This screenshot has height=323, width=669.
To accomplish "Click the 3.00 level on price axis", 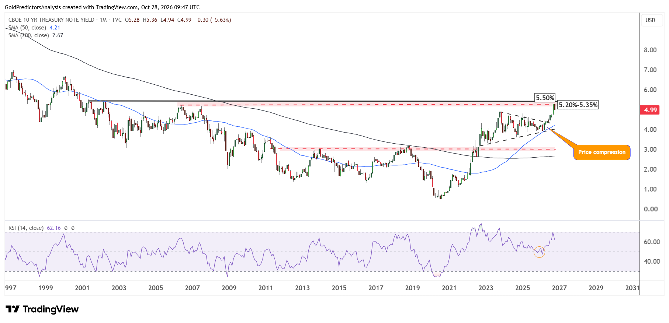I will [x=650, y=150].
